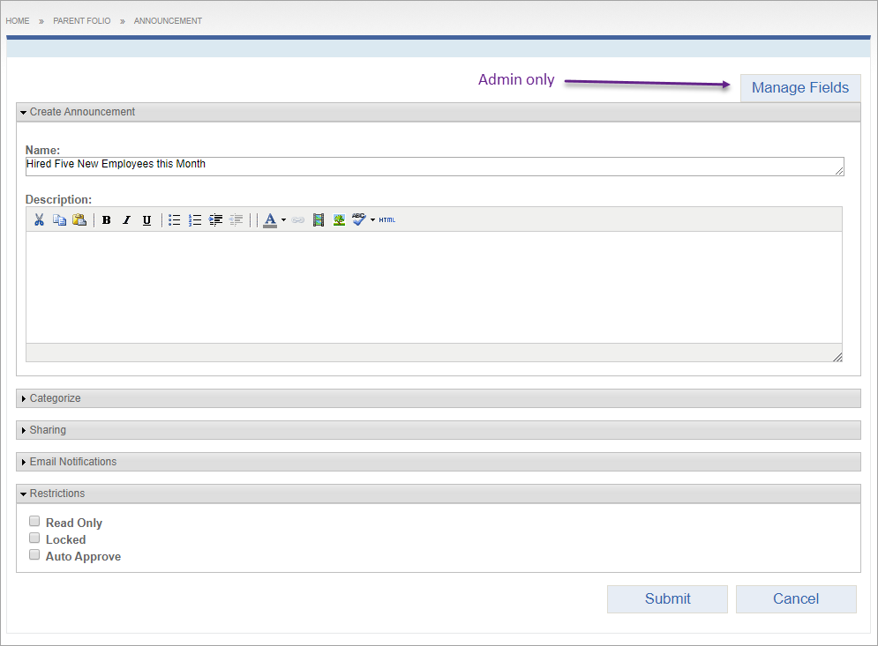Image resolution: width=878 pixels, height=646 pixels.
Task: Enable the Read Only checkbox
Action: (x=34, y=522)
